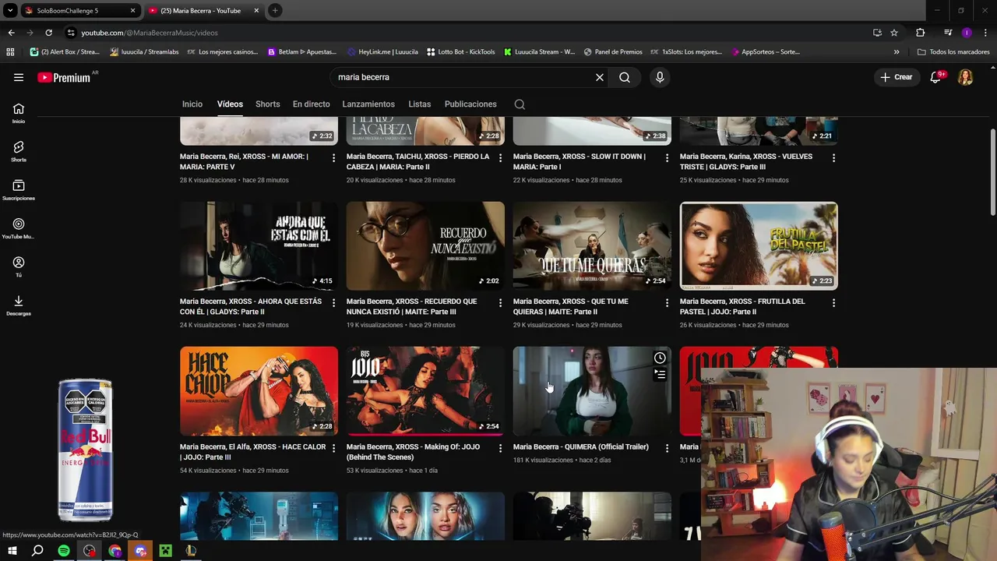Screen dimensions: 997x561
Task: Open options for QUIMERA Official Trailer
Action: coord(667,448)
